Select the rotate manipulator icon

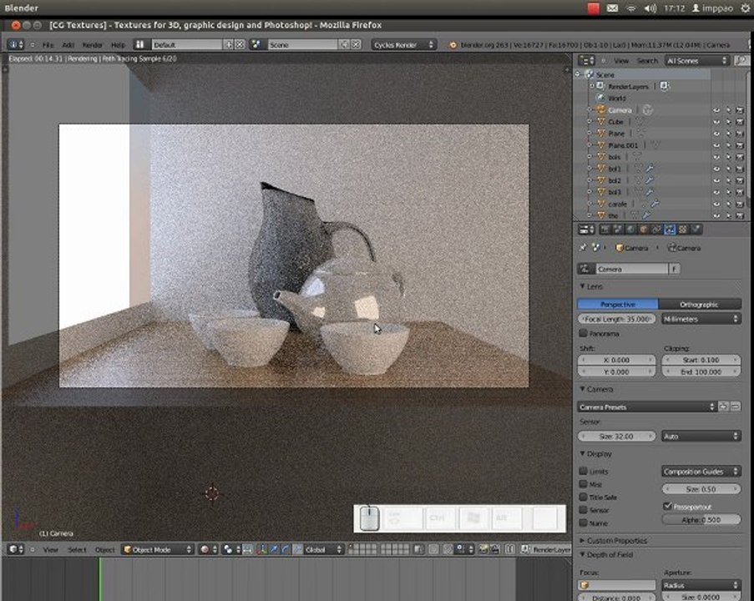coord(286,549)
